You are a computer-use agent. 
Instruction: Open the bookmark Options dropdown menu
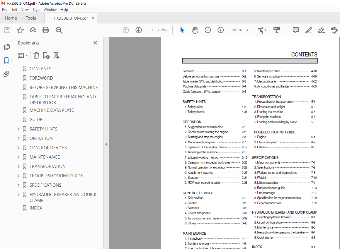click(23, 55)
